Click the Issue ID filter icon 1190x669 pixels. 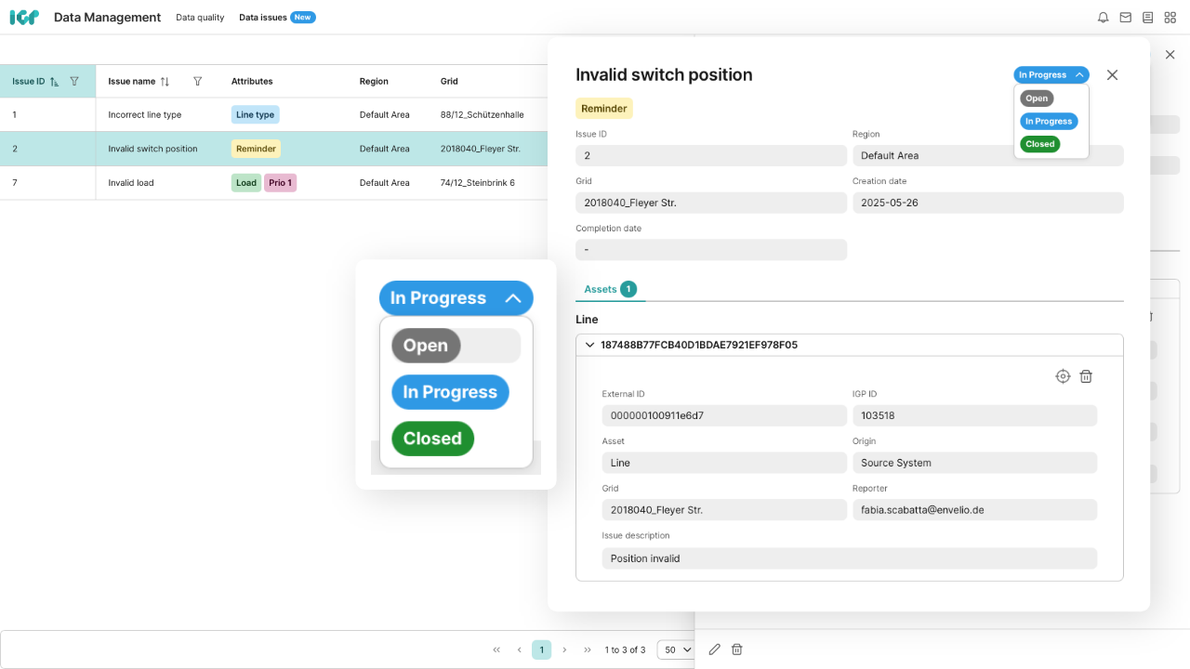[74, 82]
